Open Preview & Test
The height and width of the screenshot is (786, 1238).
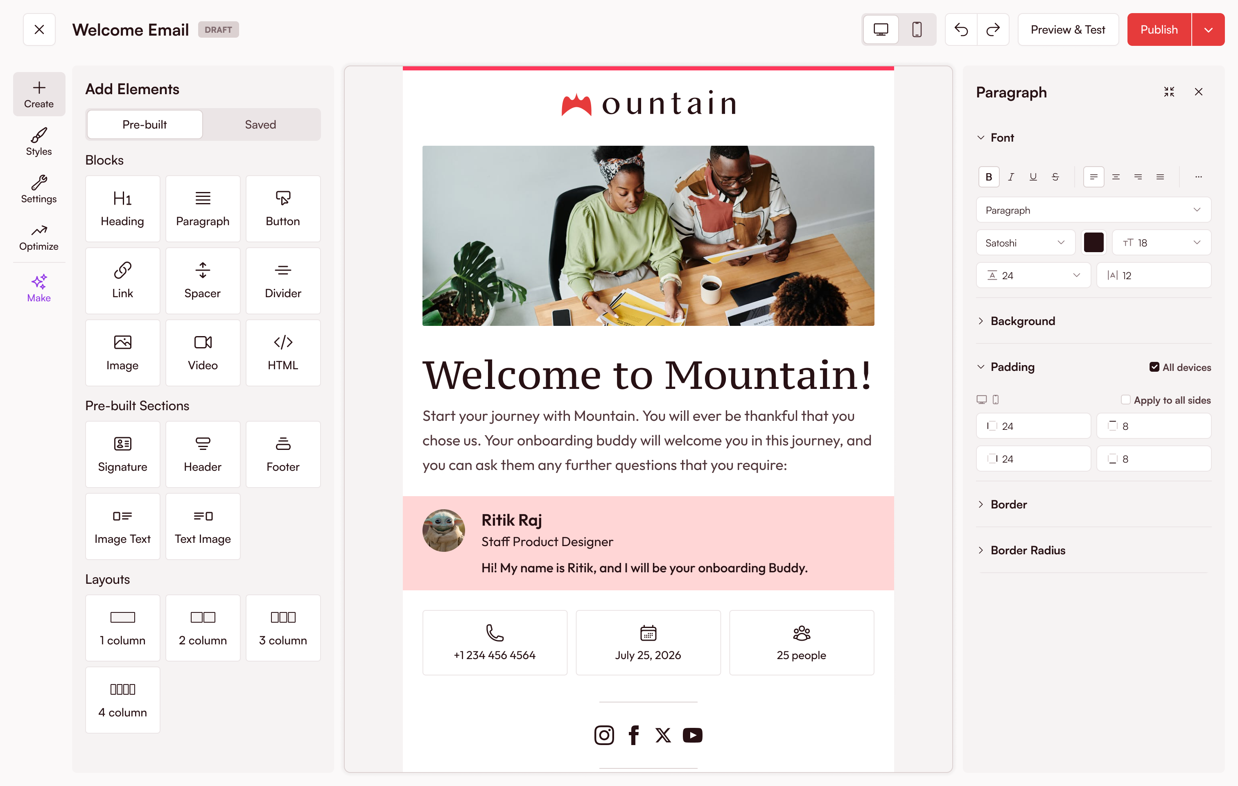1068,29
